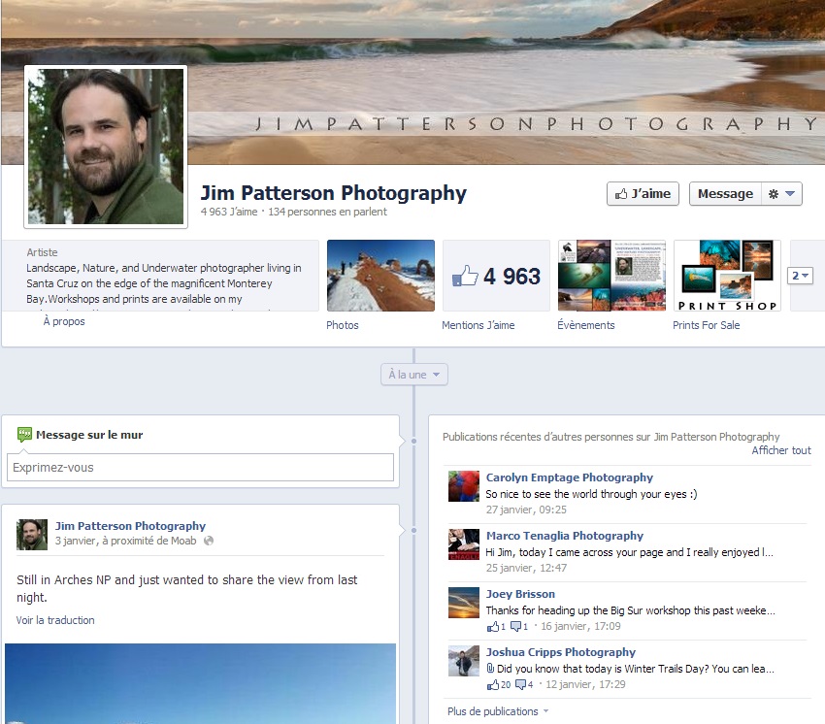Click the thumbs-up icon in the likes tile
The width and height of the screenshot is (825, 724).
[465, 276]
